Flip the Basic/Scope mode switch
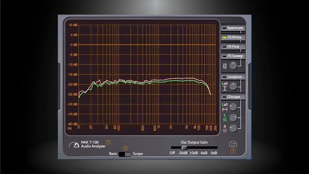 [x=125, y=154]
